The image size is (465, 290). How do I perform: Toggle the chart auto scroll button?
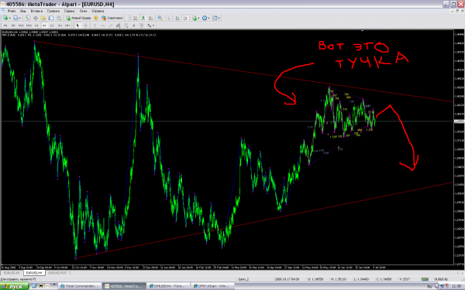coord(177,18)
